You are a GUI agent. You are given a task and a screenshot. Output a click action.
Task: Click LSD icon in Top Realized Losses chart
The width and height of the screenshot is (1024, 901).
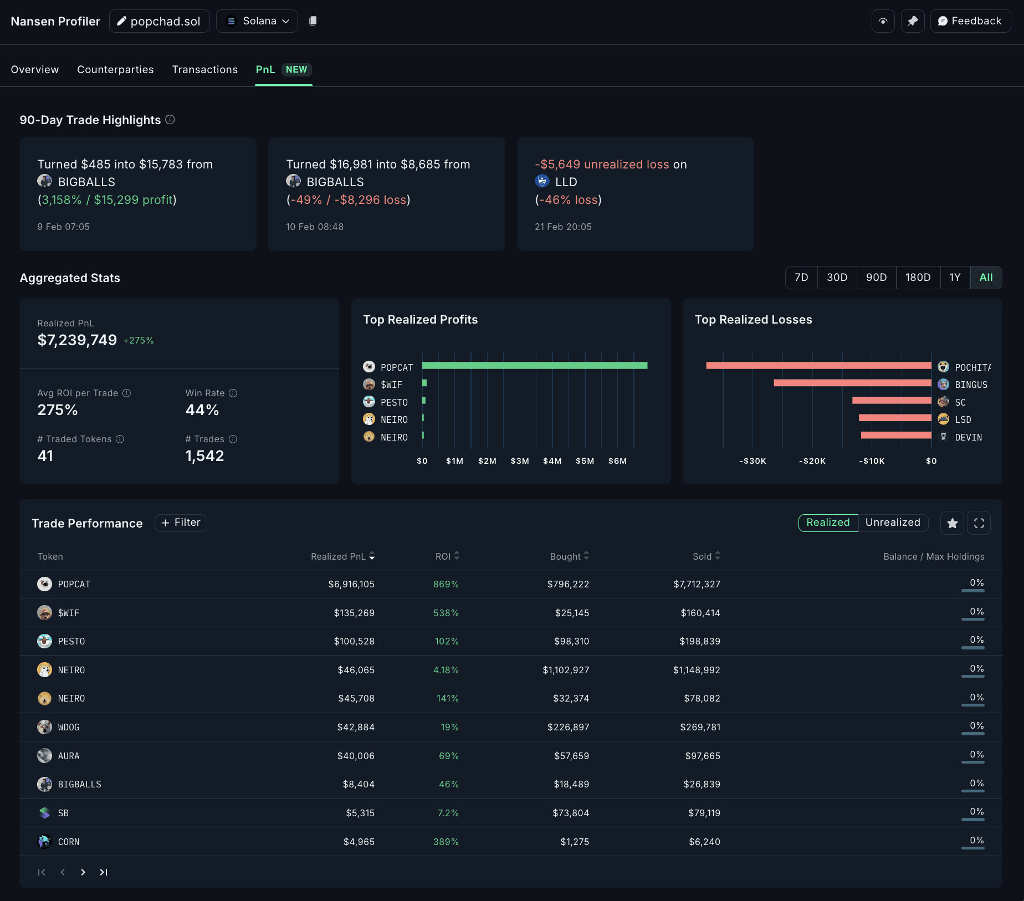(x=944, y=419)
